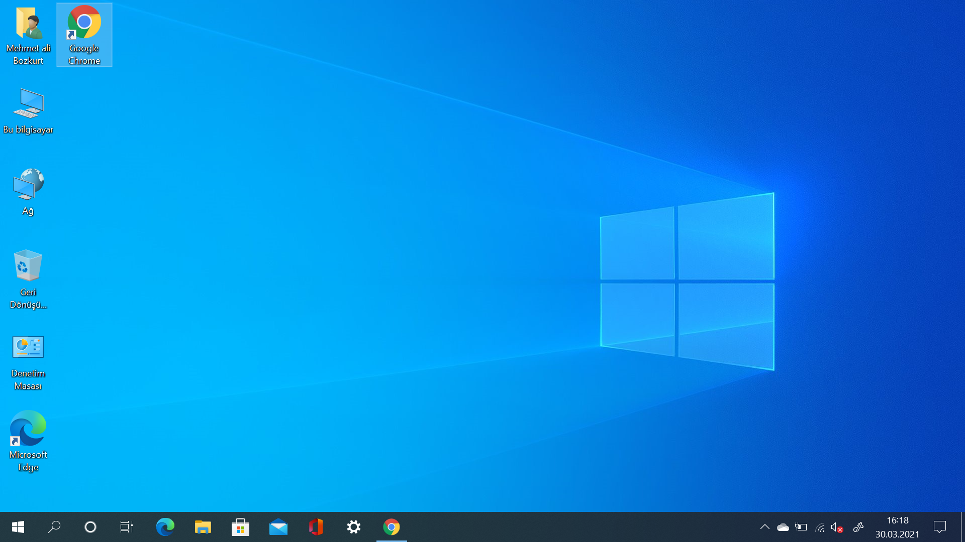Open Microsoft Store from the taskbar
This screenshot has height=542, width=965.
tap(240, 527)
